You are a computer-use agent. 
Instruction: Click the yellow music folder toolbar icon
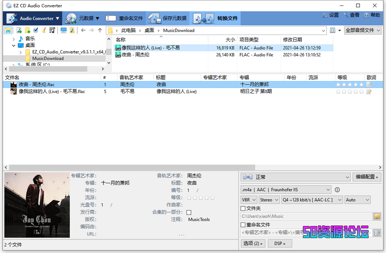coord(72,30)
